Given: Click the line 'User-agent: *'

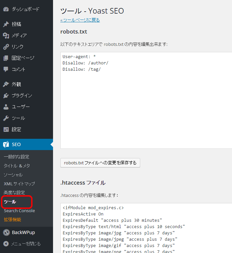Looking at the screenshot, I should coord(79,57).
